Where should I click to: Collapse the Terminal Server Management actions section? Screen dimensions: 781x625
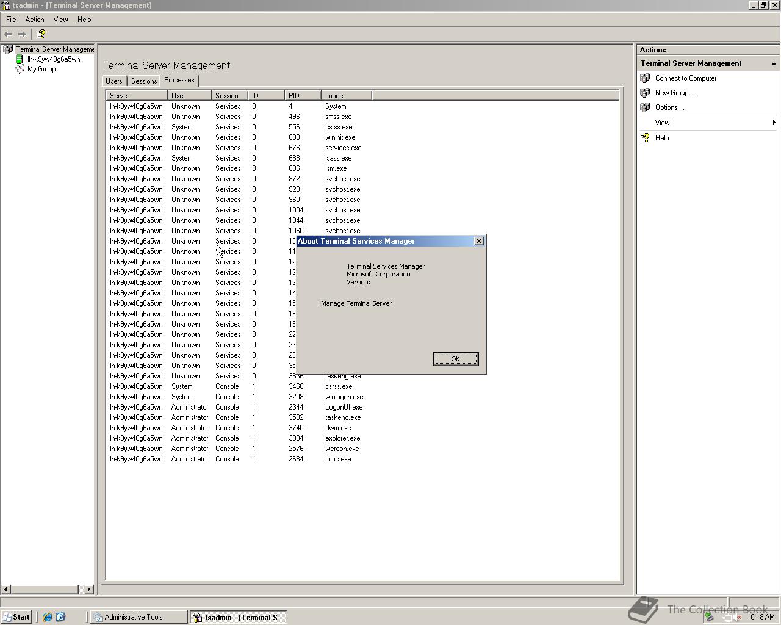(774, 63)
